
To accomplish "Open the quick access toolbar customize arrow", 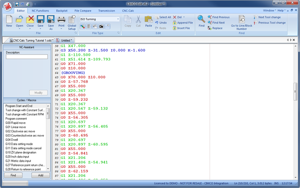I will click(35, 4).
